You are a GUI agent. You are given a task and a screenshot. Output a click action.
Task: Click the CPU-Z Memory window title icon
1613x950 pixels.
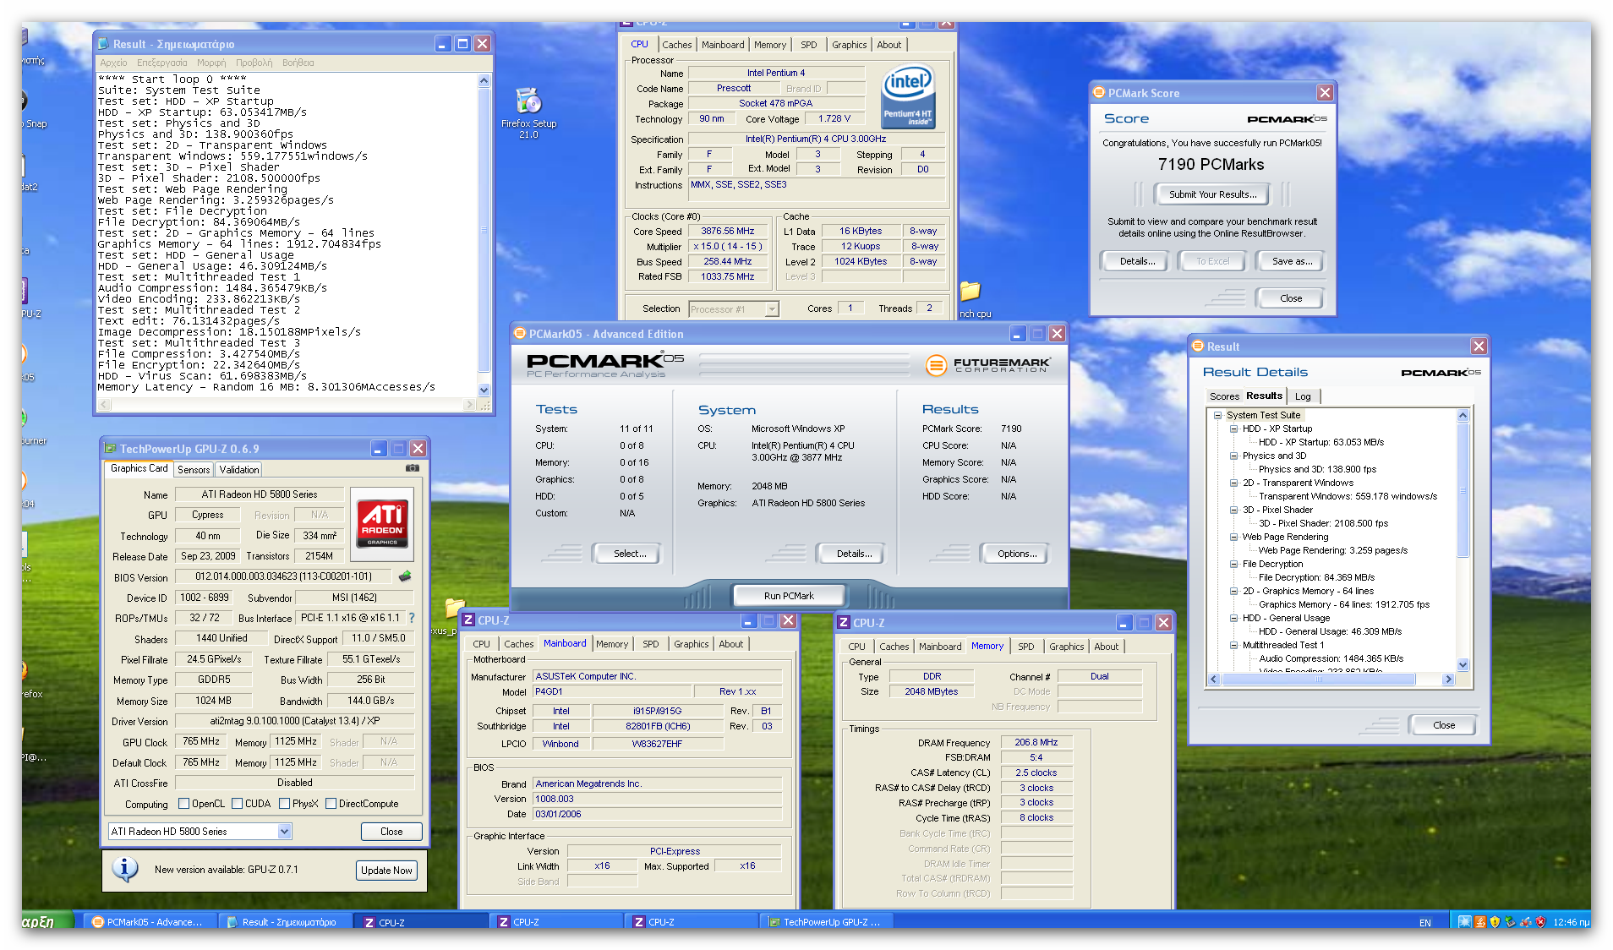(x=844, y=623)
